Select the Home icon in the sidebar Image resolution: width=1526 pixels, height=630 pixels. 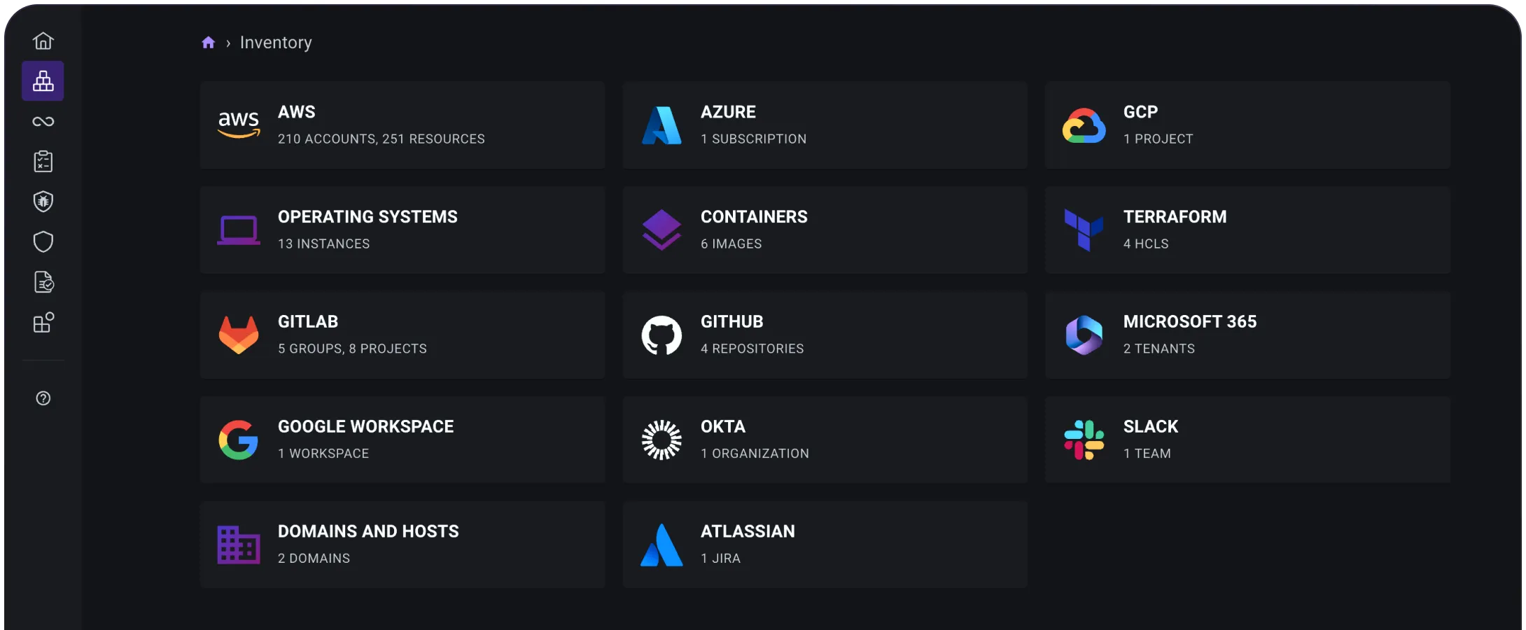(x=43, y=41)
